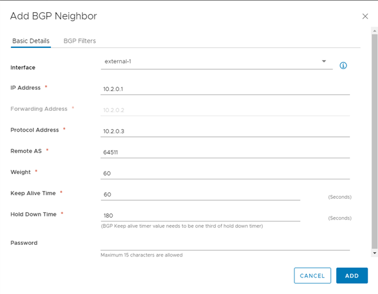Select the Basic Details tab

(x=31, y=41)
